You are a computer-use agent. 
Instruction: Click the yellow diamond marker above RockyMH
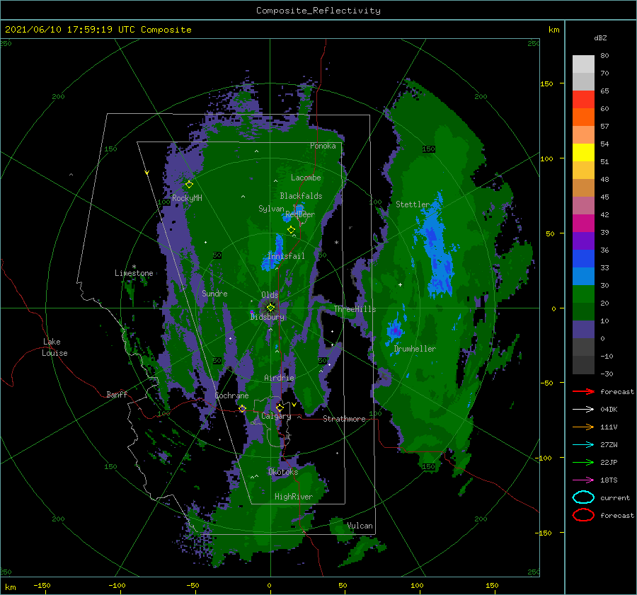click(x=189, y=185)
